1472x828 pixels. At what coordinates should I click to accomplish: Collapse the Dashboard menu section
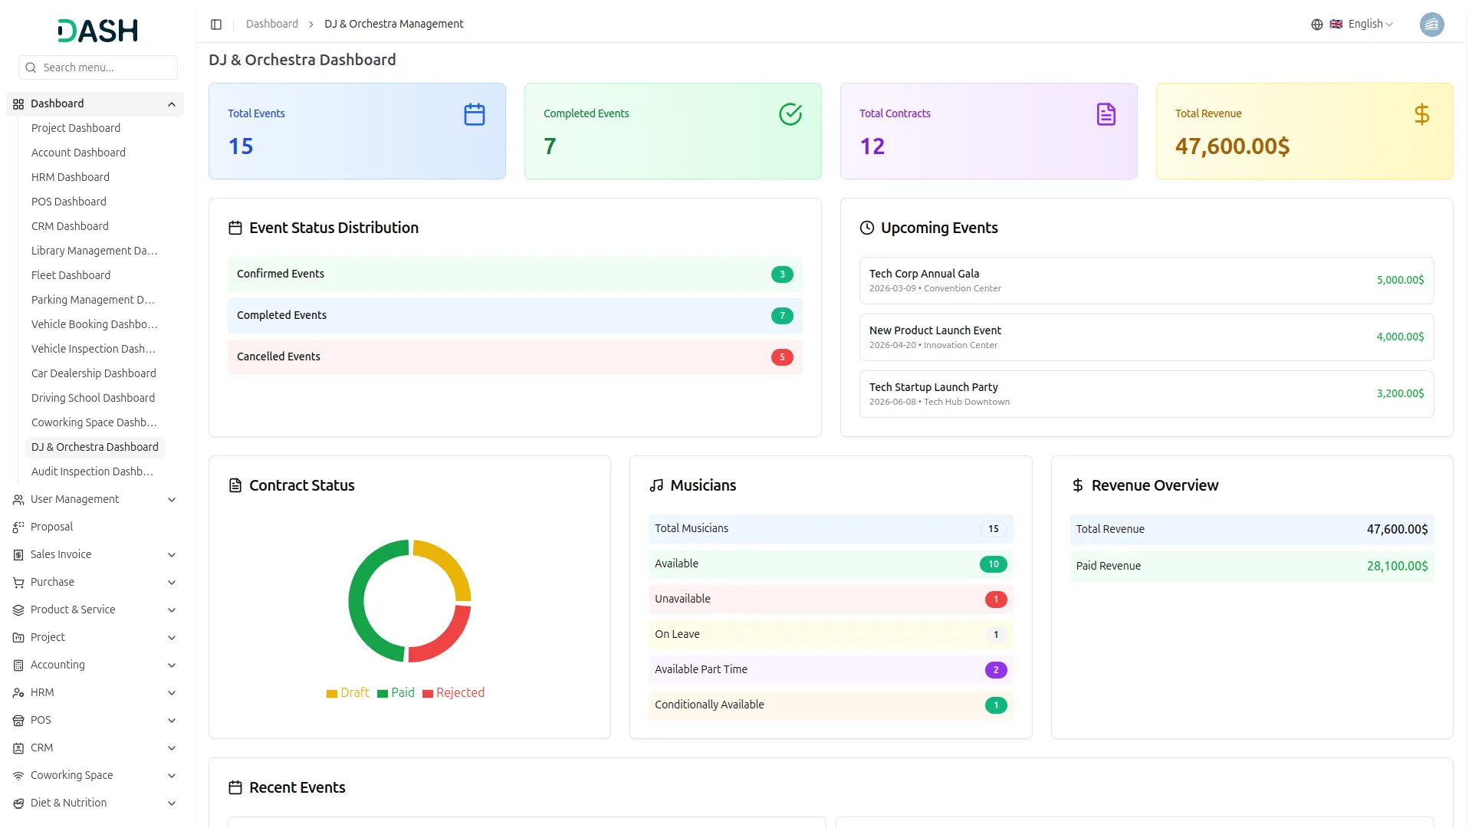click(x=171, y=104)
